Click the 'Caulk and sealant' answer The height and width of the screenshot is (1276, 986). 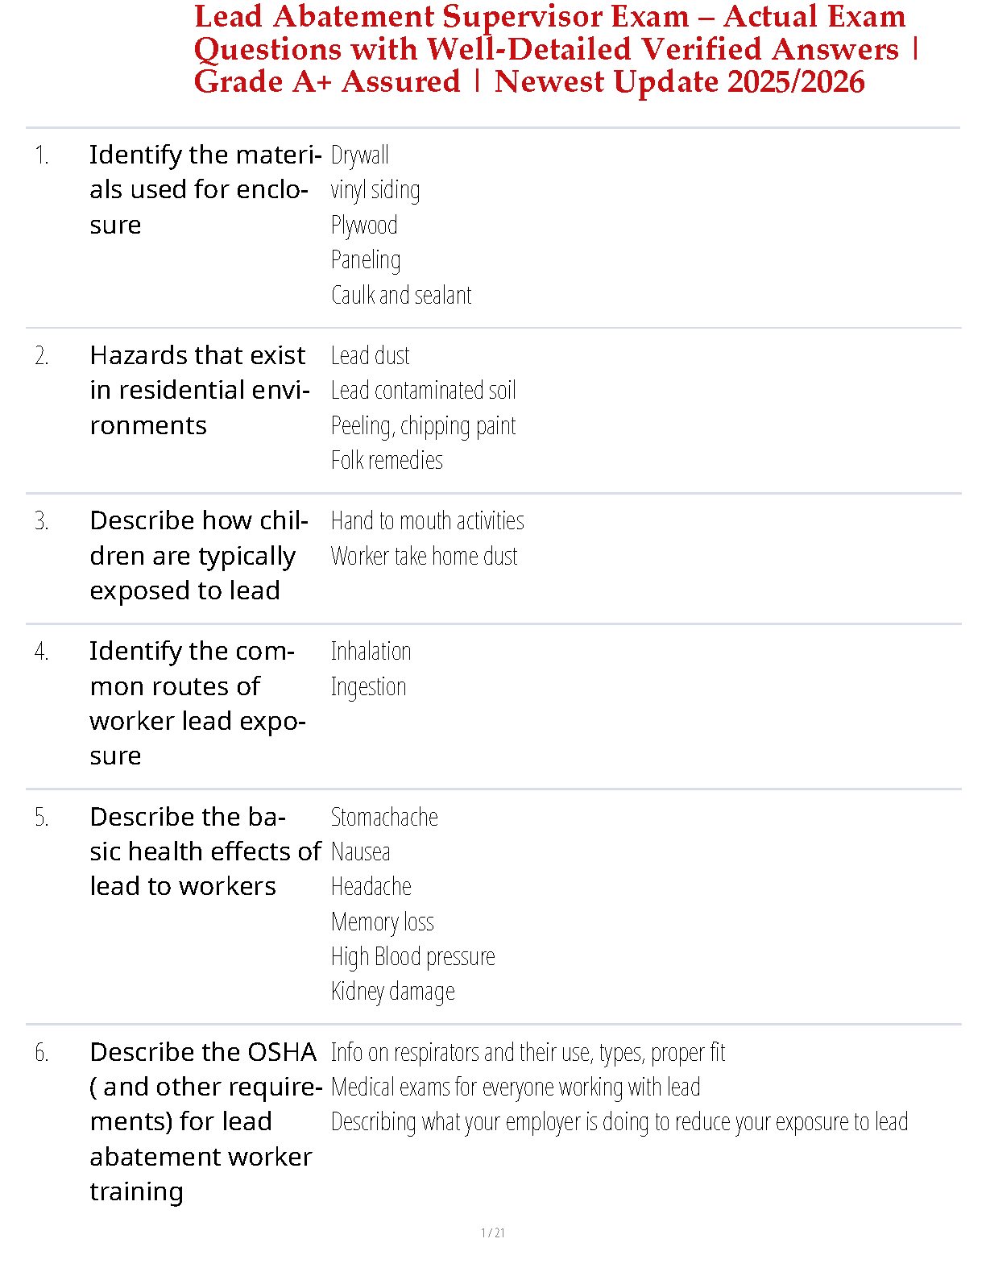coord(401,295)
